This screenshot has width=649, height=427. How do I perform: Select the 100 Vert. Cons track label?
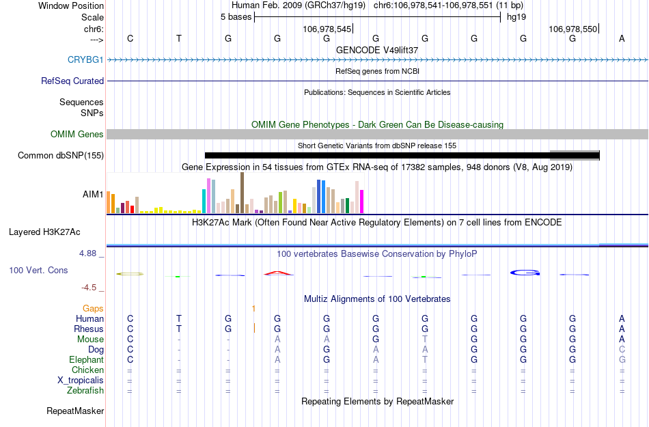(x=38, y=270)
